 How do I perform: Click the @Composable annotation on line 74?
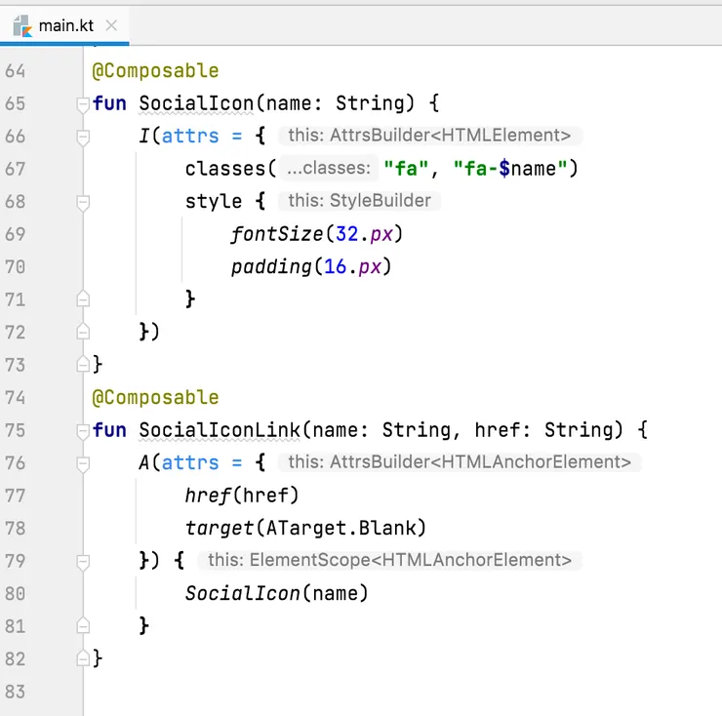point(156,398)
